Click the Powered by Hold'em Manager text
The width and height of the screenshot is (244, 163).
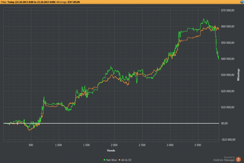[224, 159]
